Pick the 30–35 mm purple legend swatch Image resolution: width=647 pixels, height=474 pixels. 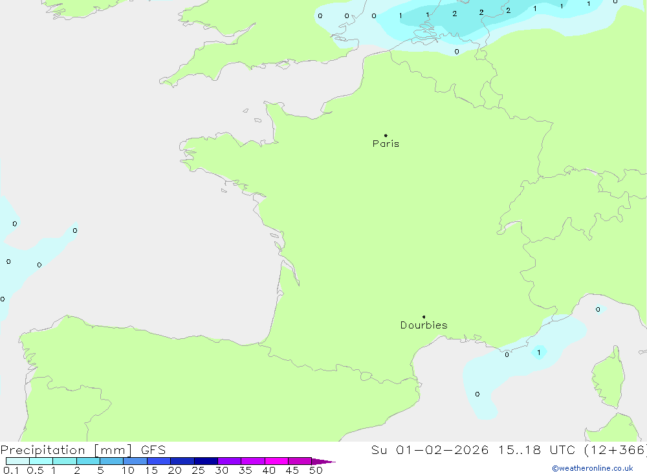pyautogui.click(x=230, y=461)
